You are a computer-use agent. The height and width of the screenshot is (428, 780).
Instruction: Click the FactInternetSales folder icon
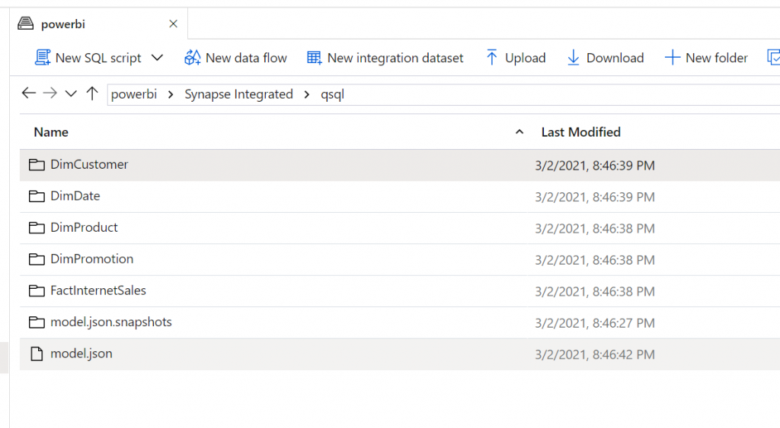point(37,291)
